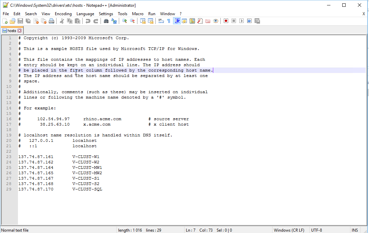Select the hosts document tab

pyautogui.click(x=12, y=31)
